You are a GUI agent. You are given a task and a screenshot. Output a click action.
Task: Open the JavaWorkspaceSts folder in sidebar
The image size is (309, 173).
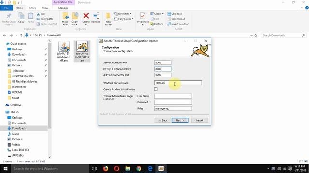coord(23,76)
